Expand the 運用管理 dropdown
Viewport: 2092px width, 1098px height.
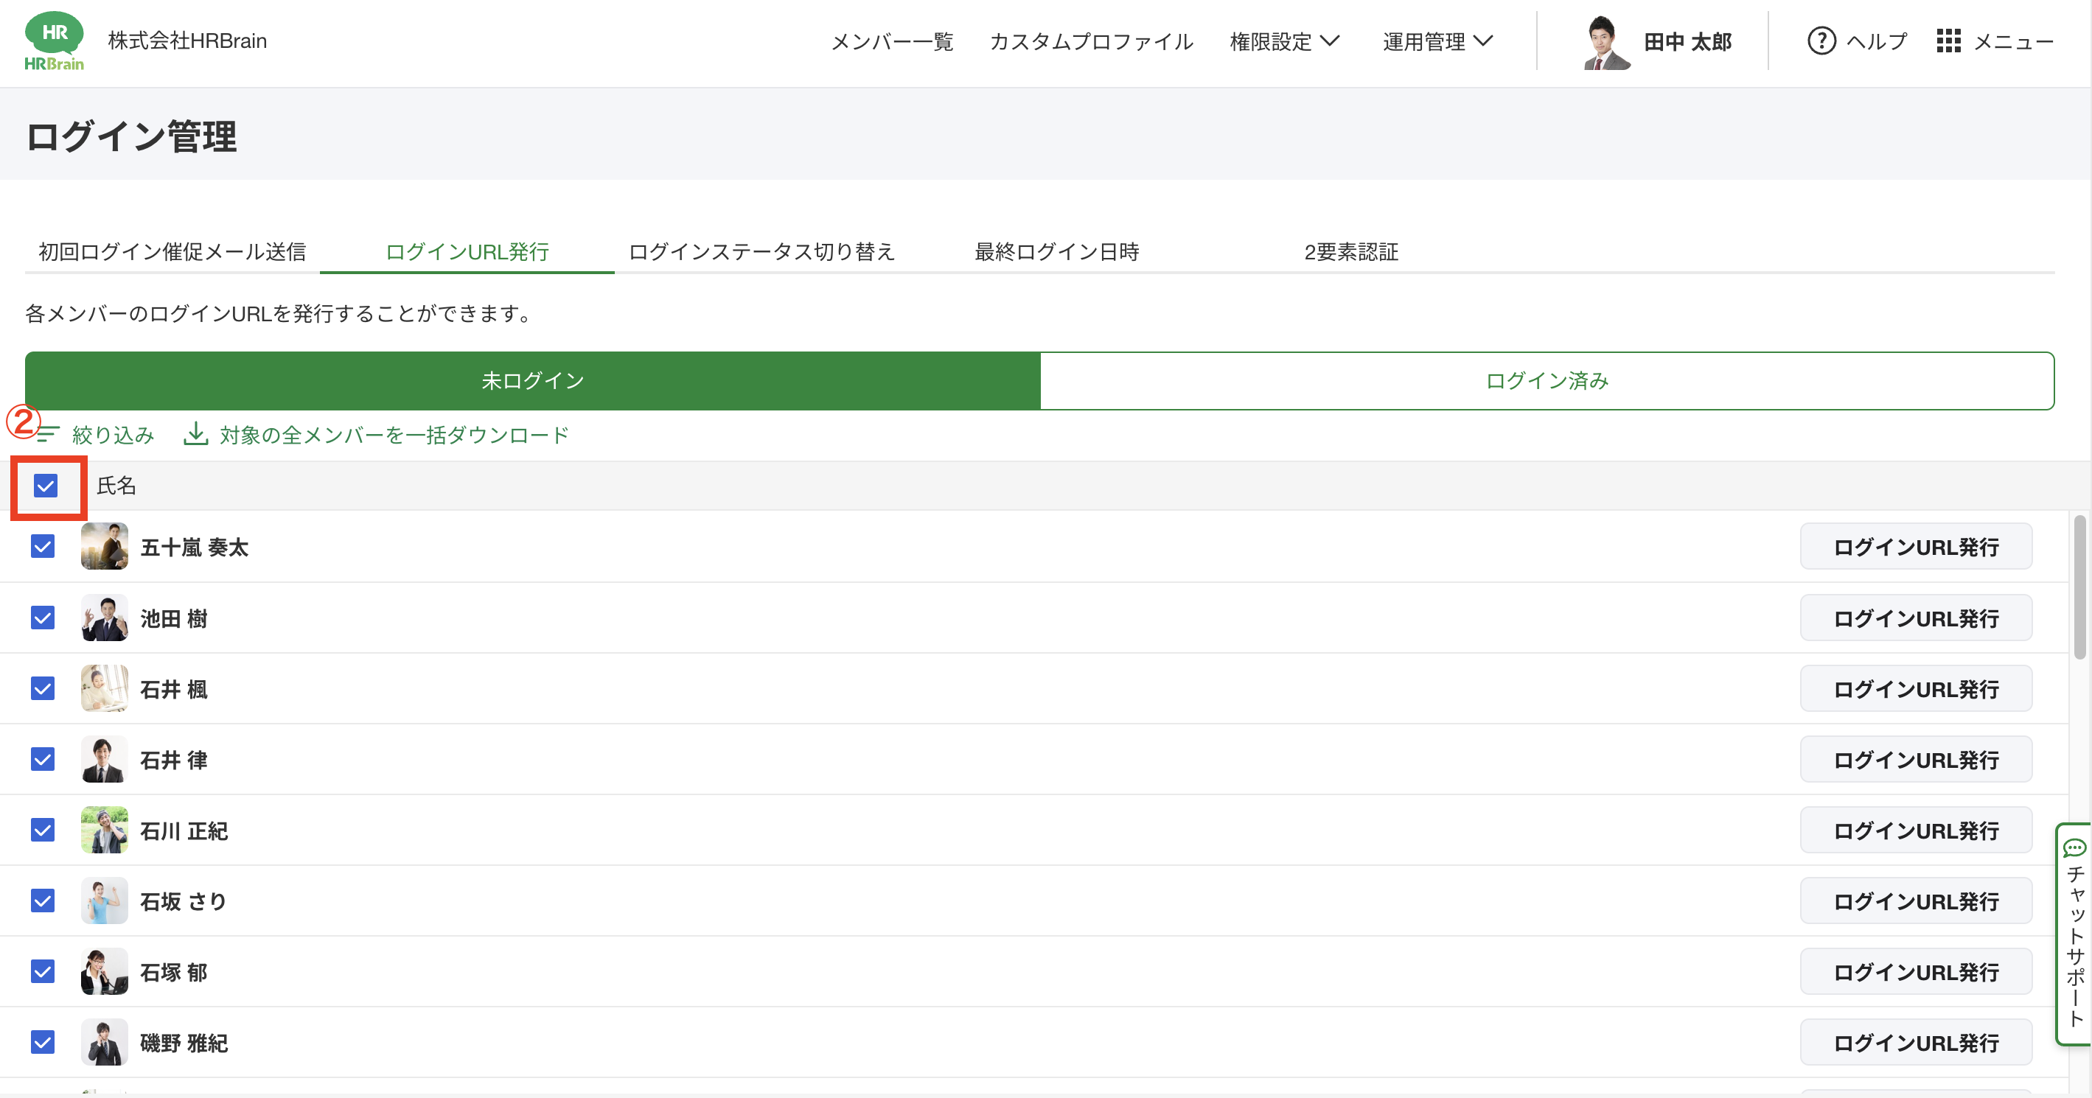click(x=1437, y=41)
